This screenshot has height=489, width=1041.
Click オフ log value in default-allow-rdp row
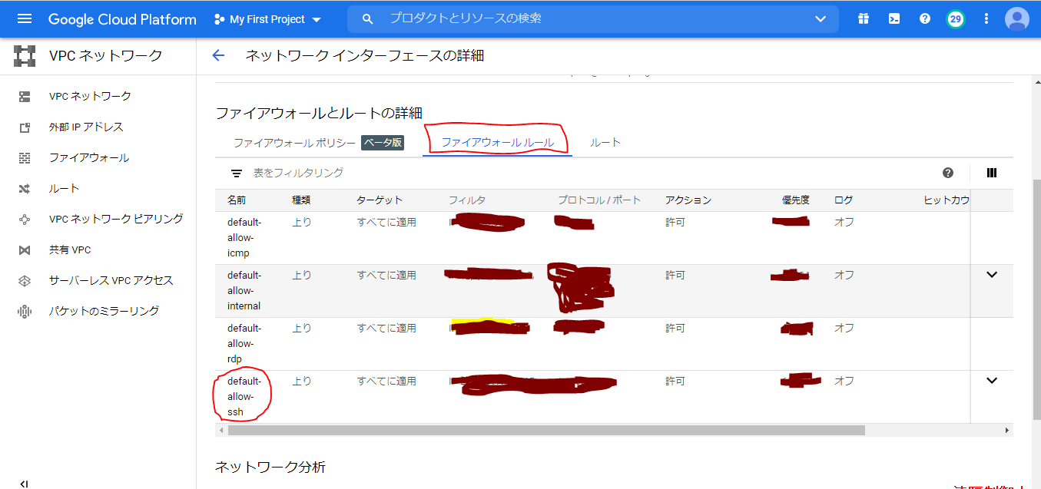(844, 328)
